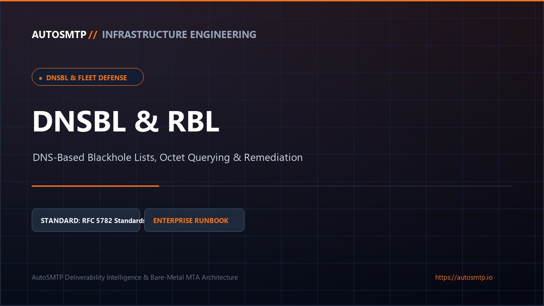Viewport: 544px width, 306px height.
Task: Click the STANDARD: RFC 5782 Standards tag
Action: [x=86, y=220]
